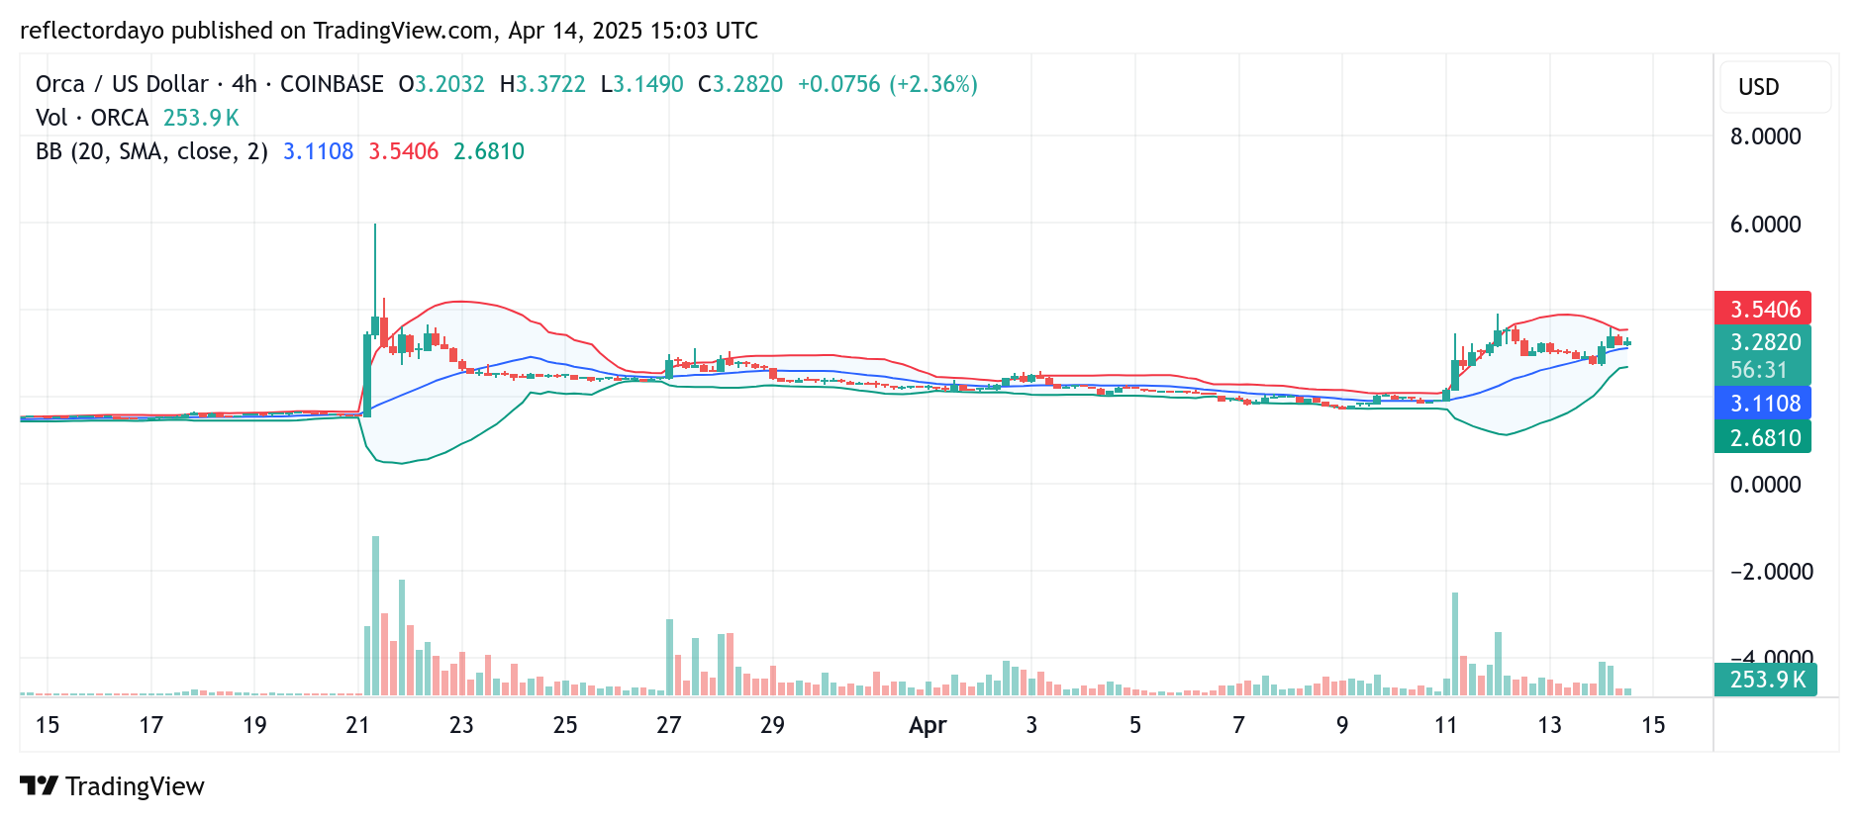Click the publisher line 'reflectordayo published on TradingView.com'
The width and height of the screenshot is (1859, 821).
(x=257, y=31)
